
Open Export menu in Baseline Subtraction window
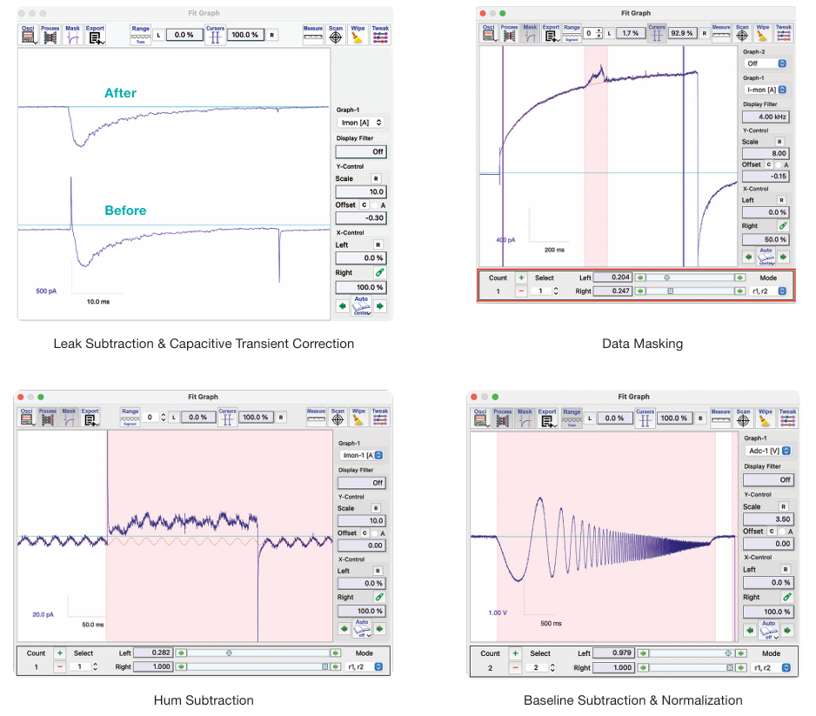[547, 418]
